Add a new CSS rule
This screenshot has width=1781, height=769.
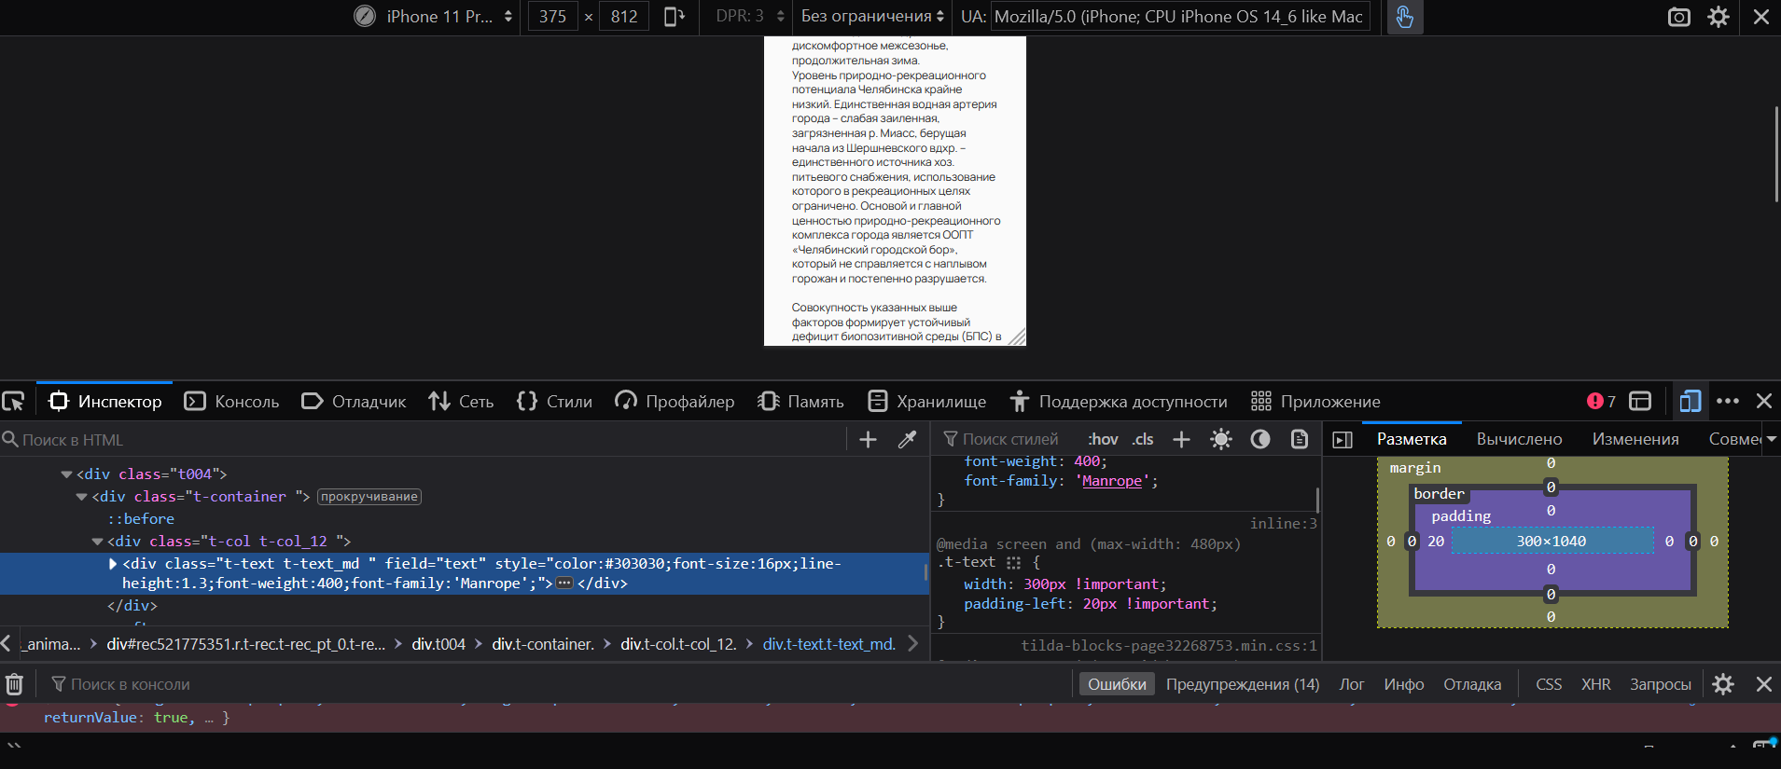1181,439
